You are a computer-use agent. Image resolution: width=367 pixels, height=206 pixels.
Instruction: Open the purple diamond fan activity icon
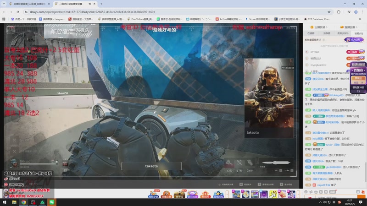pos(192,194)
